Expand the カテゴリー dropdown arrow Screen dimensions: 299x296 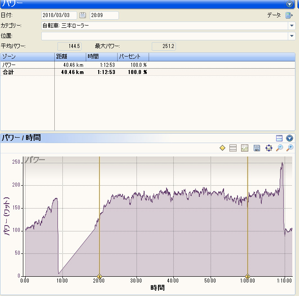tap(291, 26)
